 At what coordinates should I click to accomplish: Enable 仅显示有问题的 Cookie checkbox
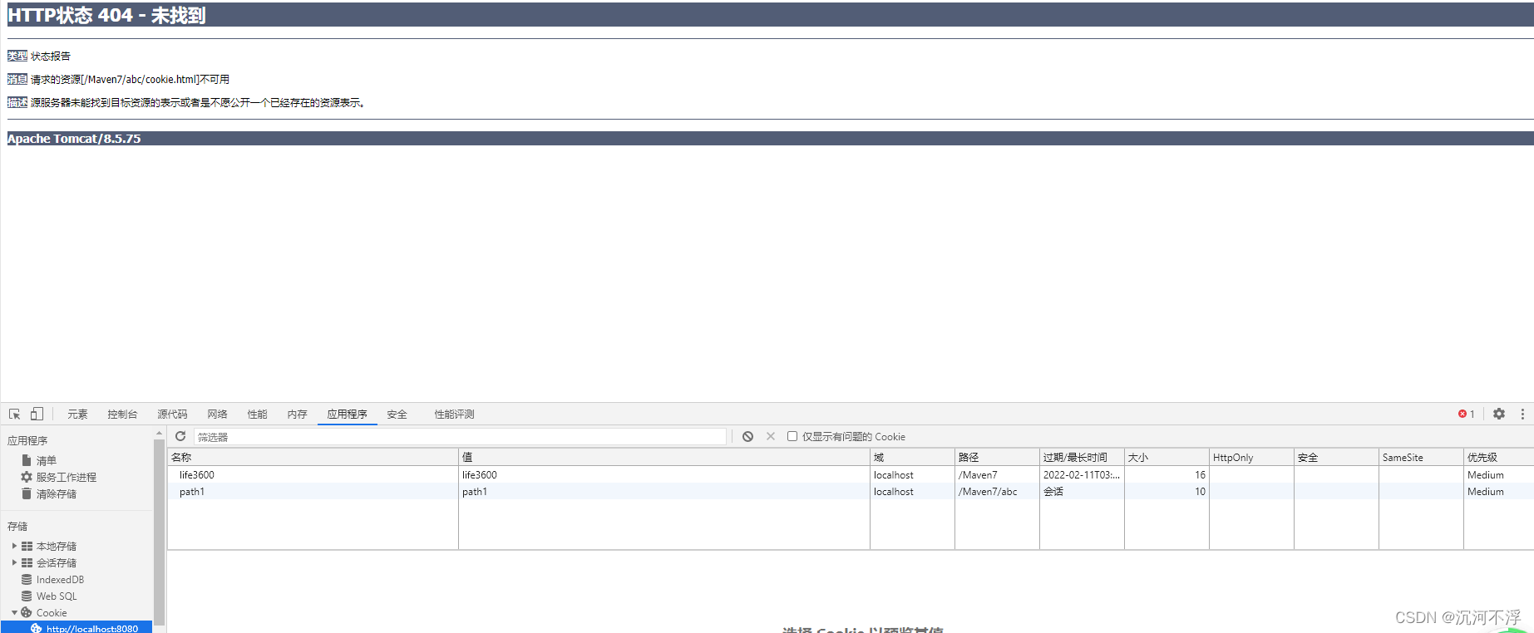point(792,436)
